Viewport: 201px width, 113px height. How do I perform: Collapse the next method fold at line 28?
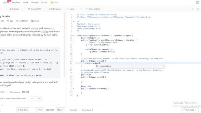click(x=73, y=77)
